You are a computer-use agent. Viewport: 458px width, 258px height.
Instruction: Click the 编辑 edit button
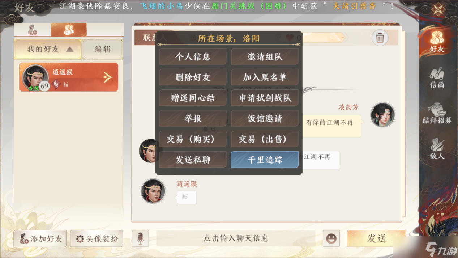point(103,49)
